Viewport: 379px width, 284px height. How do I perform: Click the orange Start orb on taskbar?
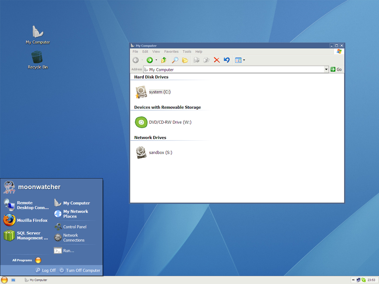click(x=4, y=280)
